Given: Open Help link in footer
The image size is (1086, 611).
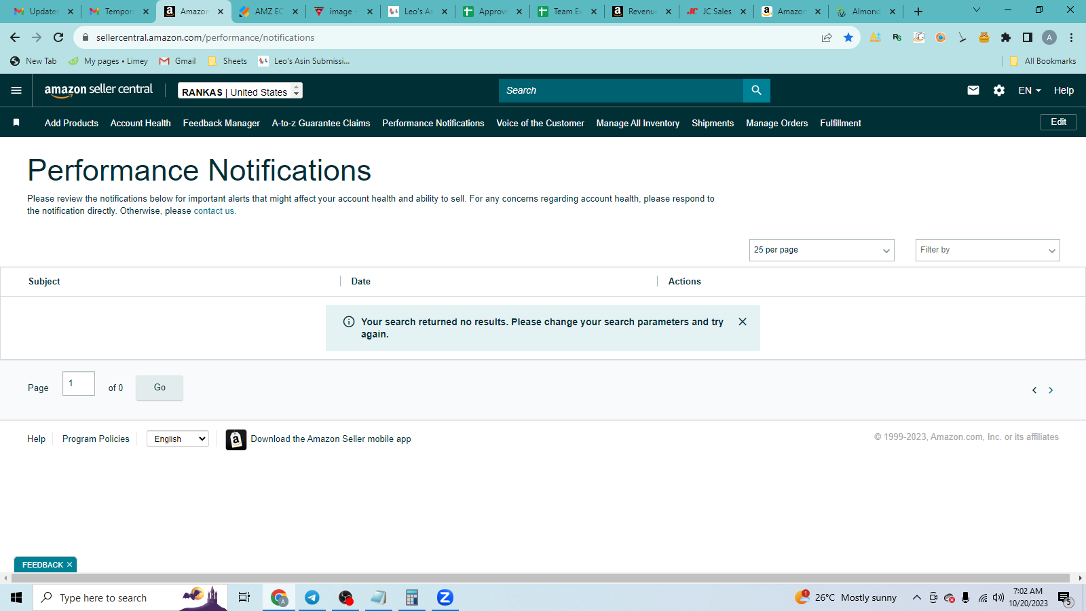Looking at the screenshot, I should coord(36,439).
